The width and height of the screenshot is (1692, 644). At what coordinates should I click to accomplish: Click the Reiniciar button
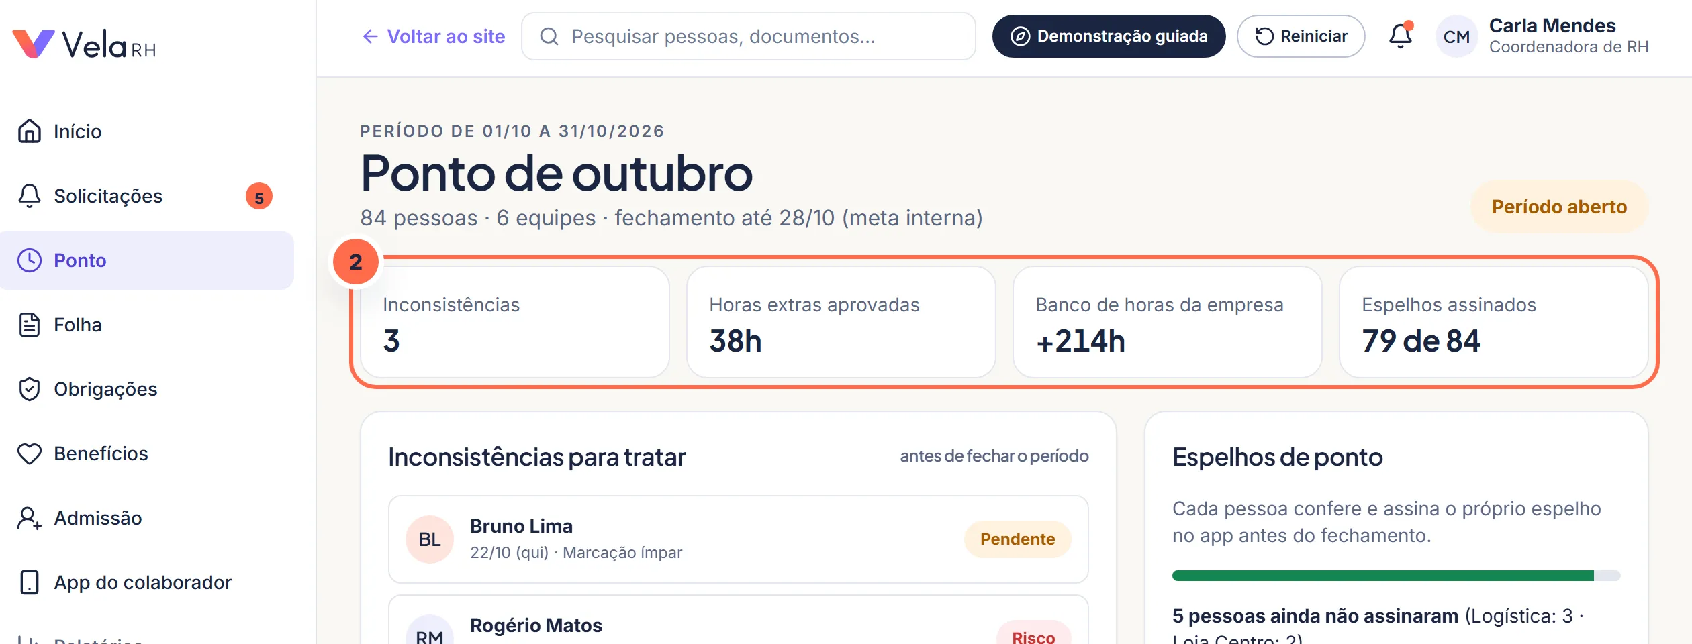[1301, 36]
